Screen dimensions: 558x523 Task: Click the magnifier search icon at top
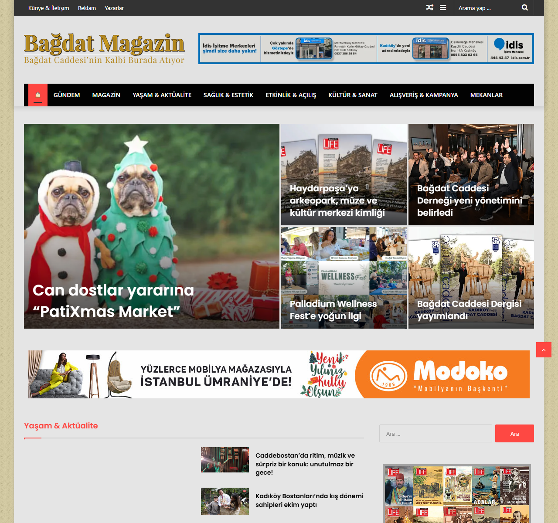525,7
